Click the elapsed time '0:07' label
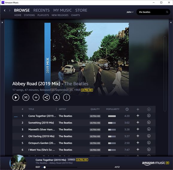Screen dimensions: 173x170 click(38, 167)
